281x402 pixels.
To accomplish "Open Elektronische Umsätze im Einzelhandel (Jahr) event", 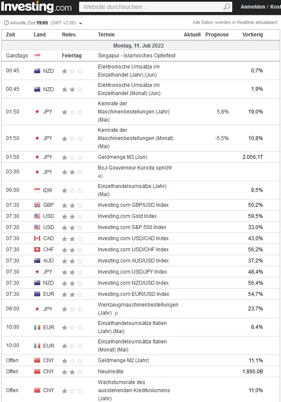I will point(129,71).
